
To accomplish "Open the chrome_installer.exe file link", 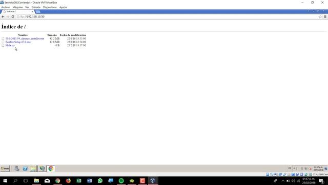I will pyautogui.click(x=25, y=39).
